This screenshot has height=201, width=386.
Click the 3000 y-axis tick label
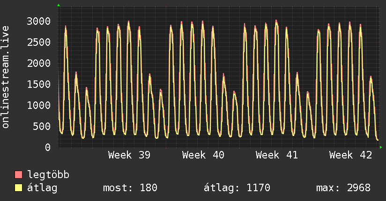pyautogui.click(x=39, y=21)
